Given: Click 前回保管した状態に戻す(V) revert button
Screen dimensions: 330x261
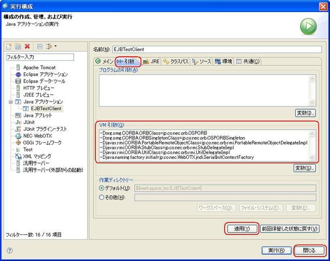Looking at the screenshot, I should click(290, 228).
